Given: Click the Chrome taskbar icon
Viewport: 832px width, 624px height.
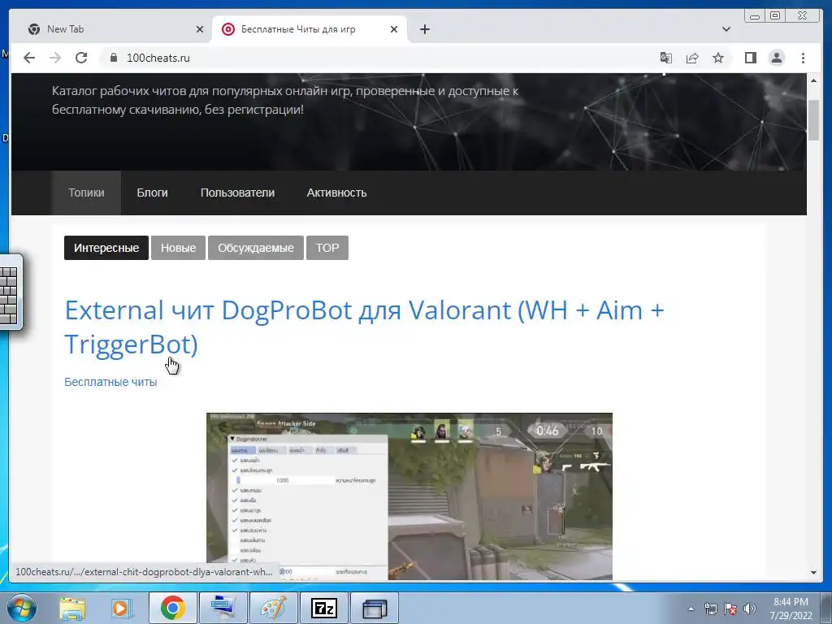Looking at the screenshot, I should (x=172, y=608).
